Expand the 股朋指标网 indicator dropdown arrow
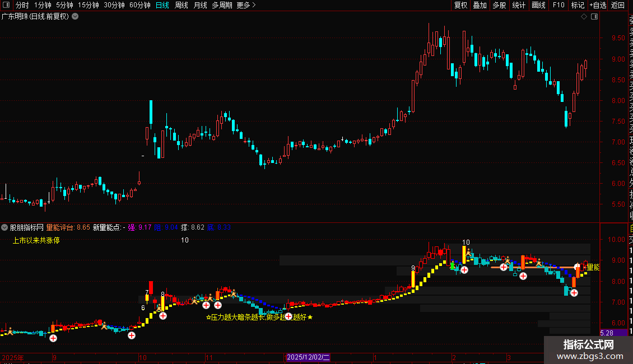The height and width of the screenshot is (364, 633). point(4,227)
